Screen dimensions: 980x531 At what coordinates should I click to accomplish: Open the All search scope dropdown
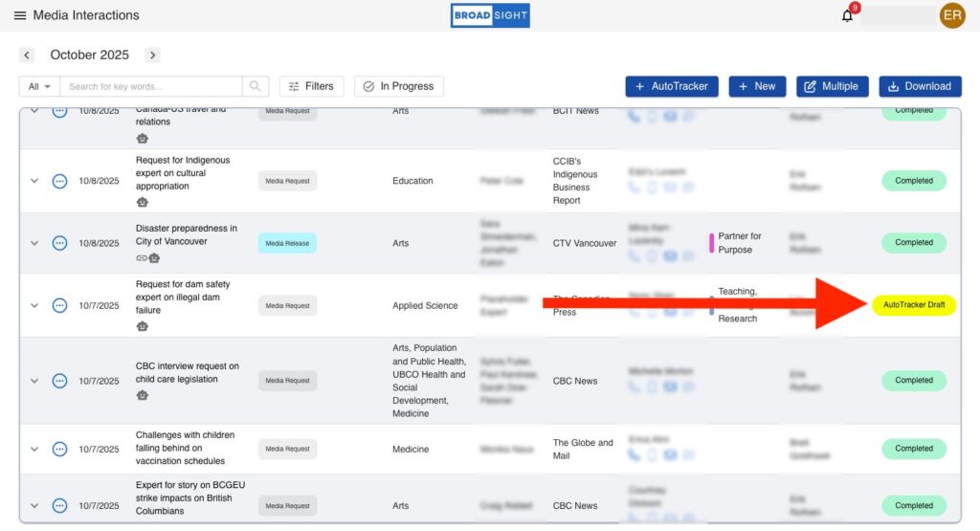[x=39, y=86]
